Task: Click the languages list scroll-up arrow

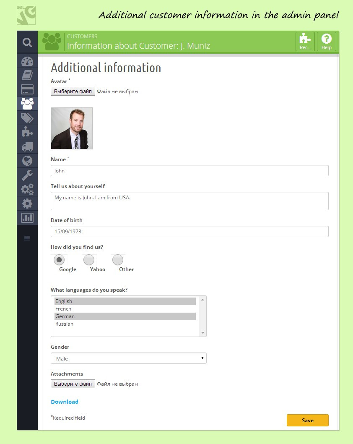Action: [202, 300]
